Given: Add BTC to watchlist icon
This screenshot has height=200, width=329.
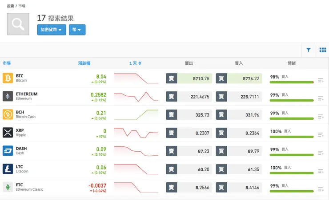Looking at the screenshot, I should click(321, 80).
